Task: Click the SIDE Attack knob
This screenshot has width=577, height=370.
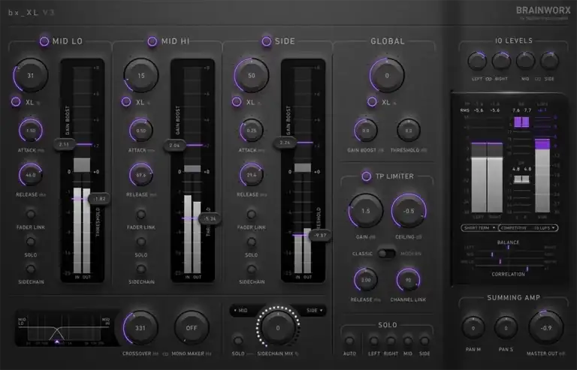Action: point(252,131)
